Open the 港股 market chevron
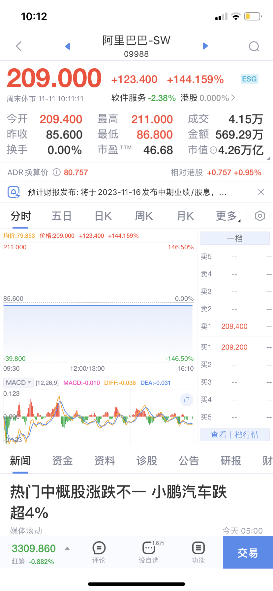The width and height of the screenshot is (273, 591). tap(233, 98)
